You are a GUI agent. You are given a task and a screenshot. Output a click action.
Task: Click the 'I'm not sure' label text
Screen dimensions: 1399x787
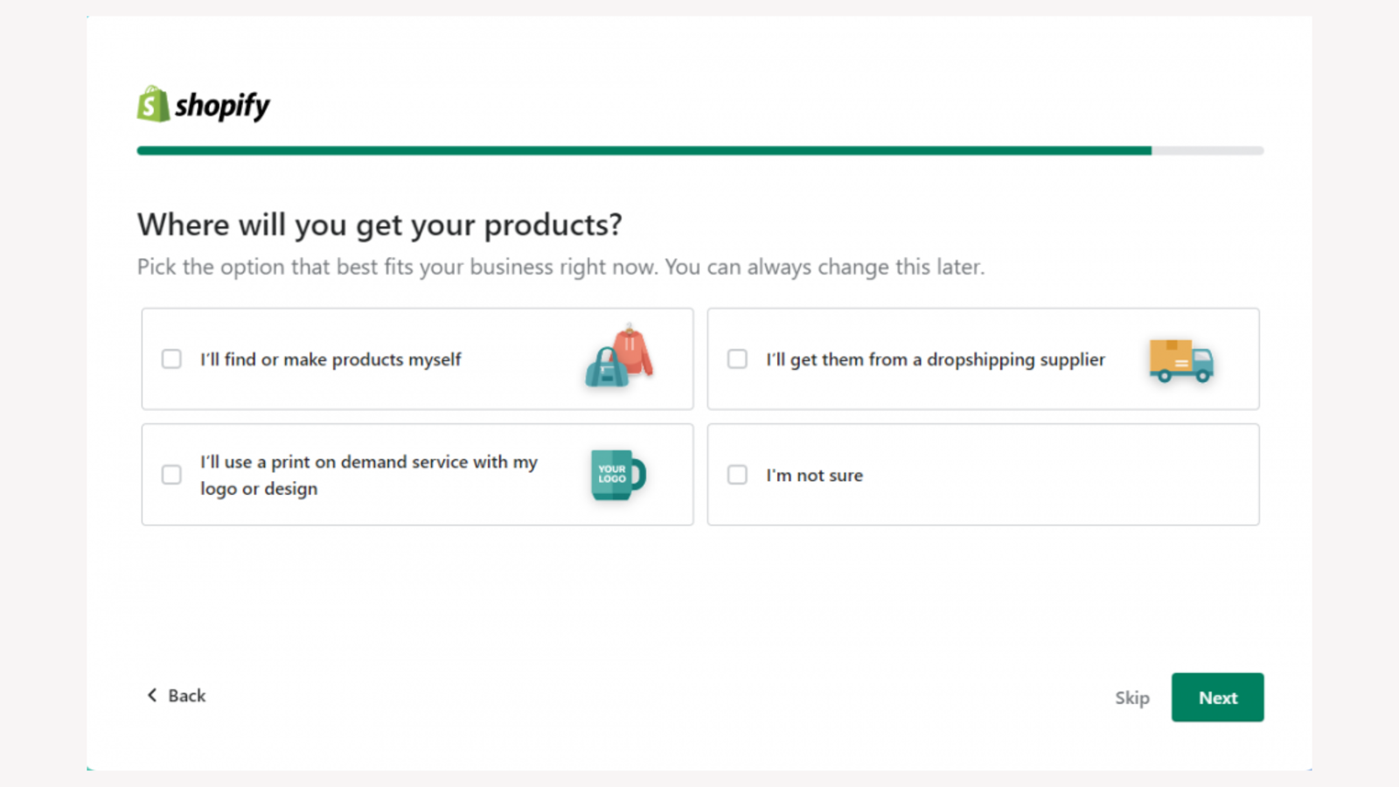click(814, 476)
